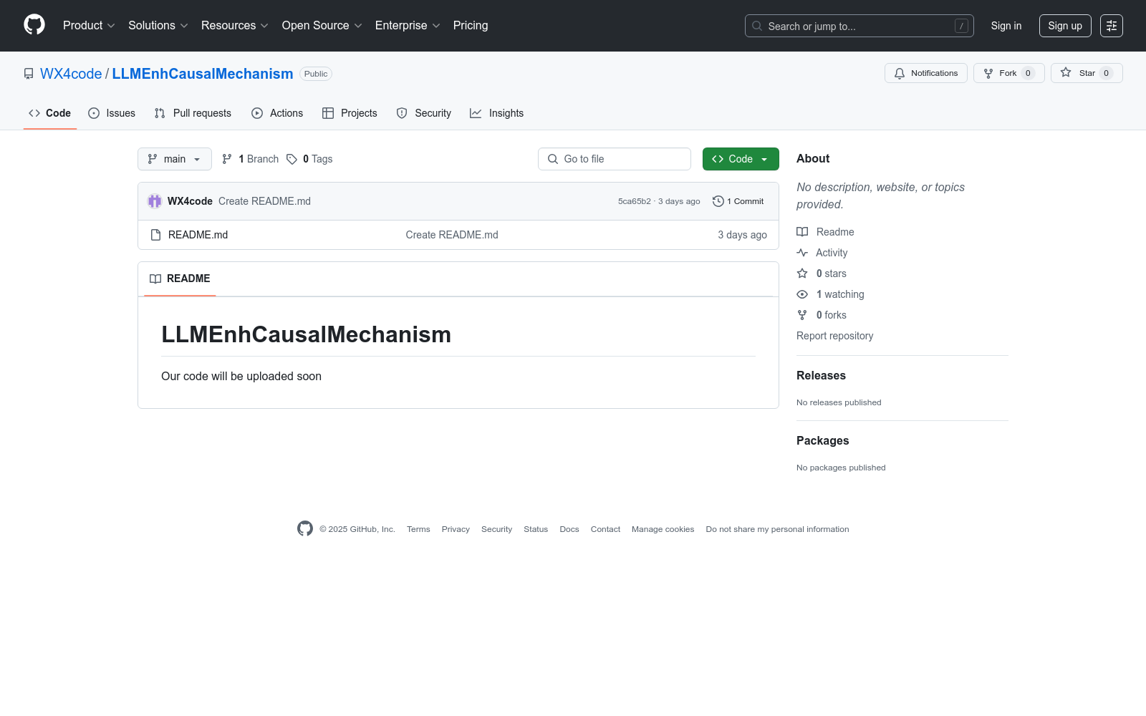This screenshot has width=1146, height=716.
Task: Open LLMEnhCausalMechanism repository link
Action: (x=203, y=74)
